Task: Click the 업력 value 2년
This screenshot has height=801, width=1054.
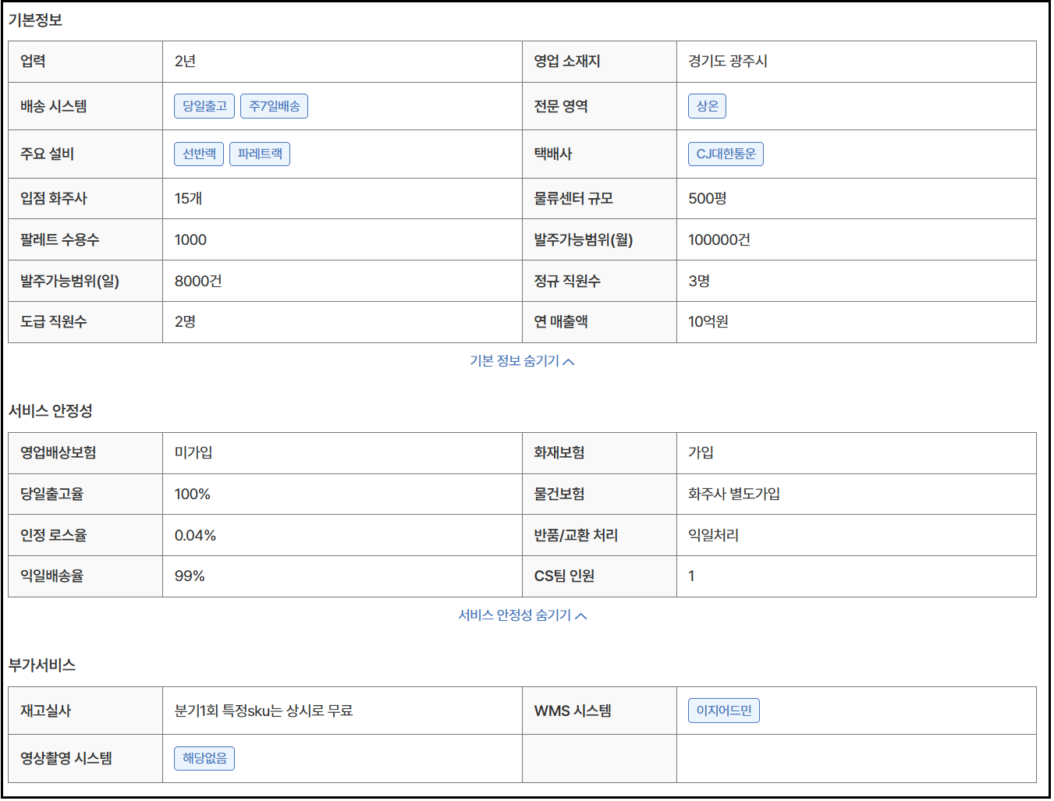Action: click(185, 62)
